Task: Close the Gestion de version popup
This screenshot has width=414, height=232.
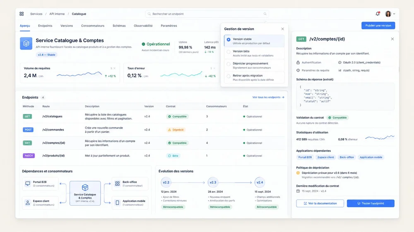Action: [x=282, y=29]
